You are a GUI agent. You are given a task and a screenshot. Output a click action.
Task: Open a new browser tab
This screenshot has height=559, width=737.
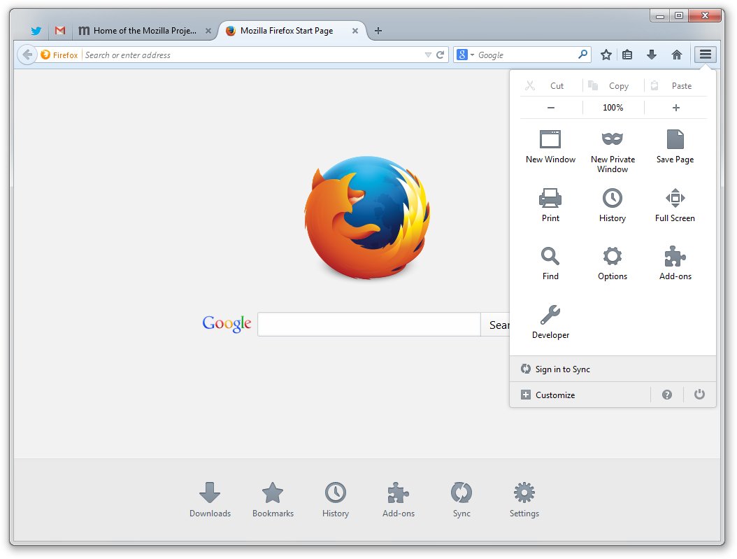coord(378,30)
